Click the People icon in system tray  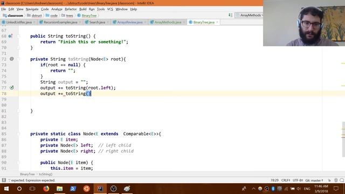244,189
